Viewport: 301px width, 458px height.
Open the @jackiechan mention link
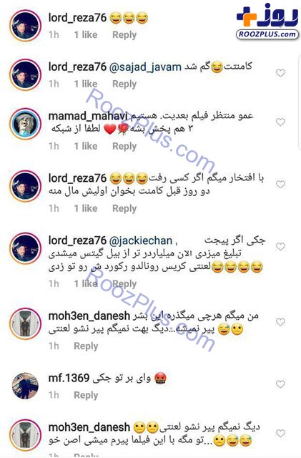click(x=141, y=240)
